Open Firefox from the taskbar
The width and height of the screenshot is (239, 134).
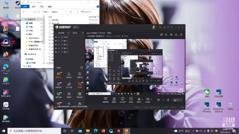(x=103, y=131)
